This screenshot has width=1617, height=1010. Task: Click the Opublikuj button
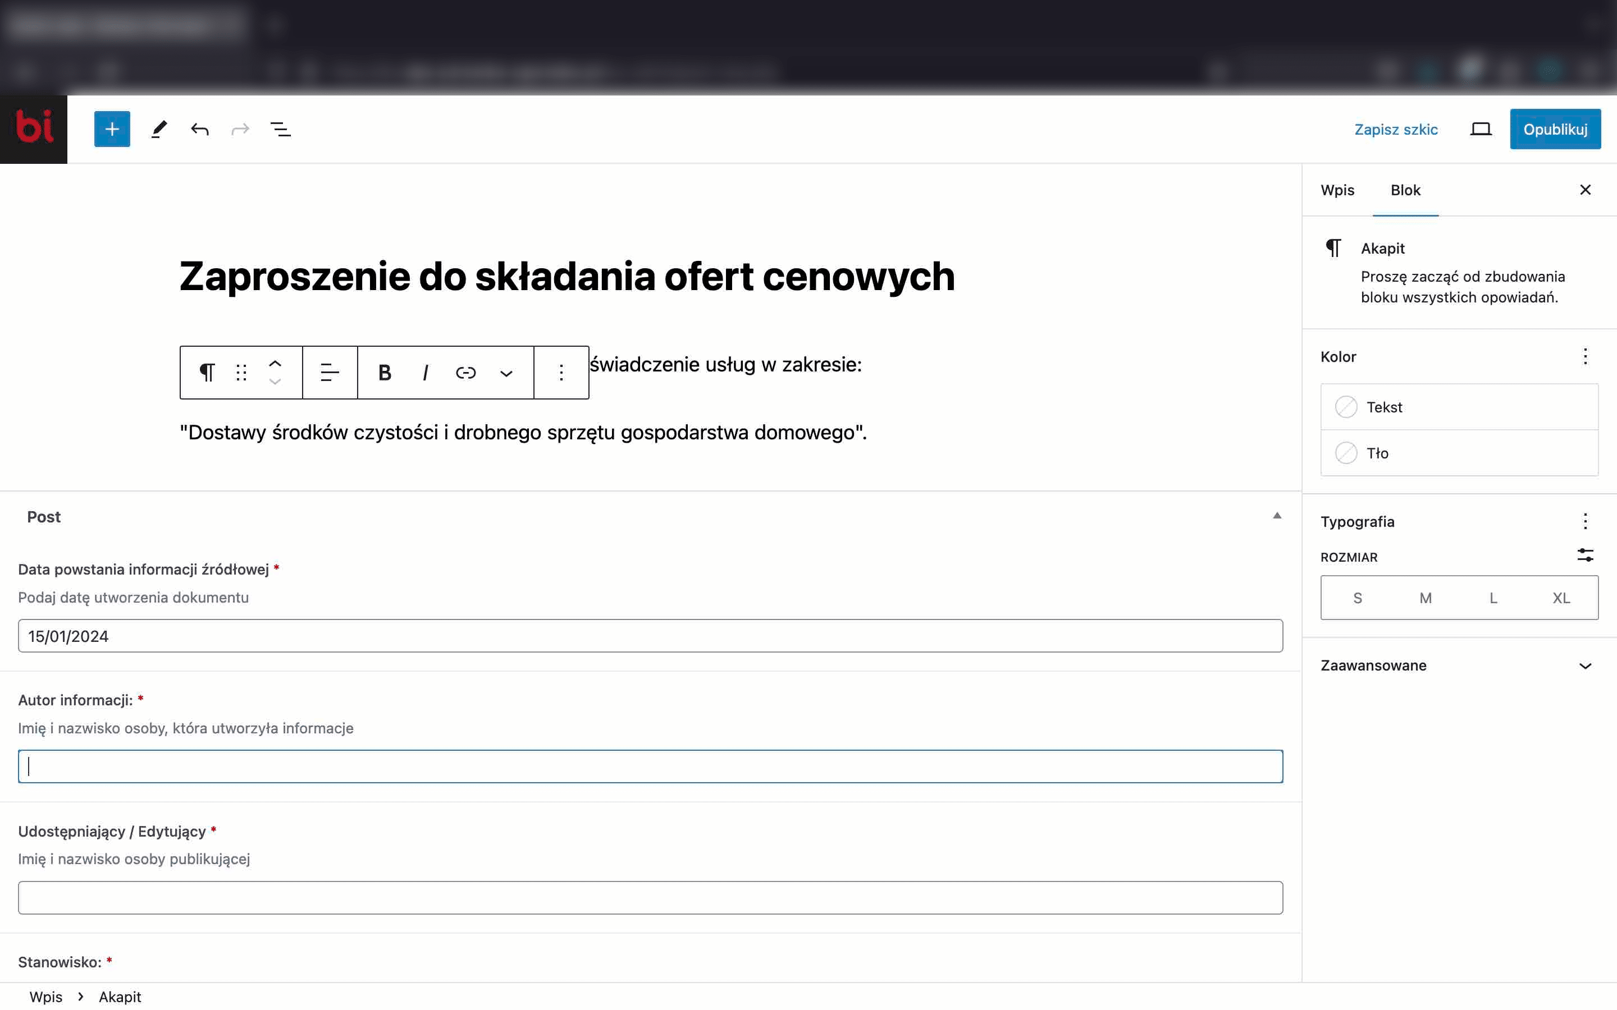coord(1555,129)
